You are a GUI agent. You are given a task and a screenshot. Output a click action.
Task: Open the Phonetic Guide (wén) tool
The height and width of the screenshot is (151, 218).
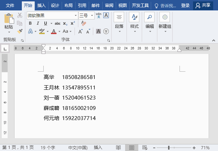point(98,15)
